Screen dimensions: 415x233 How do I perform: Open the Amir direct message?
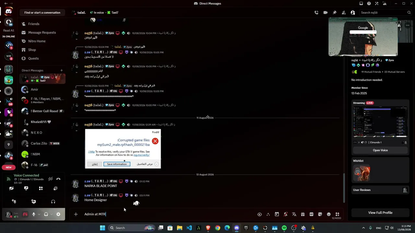pos(42,90)
